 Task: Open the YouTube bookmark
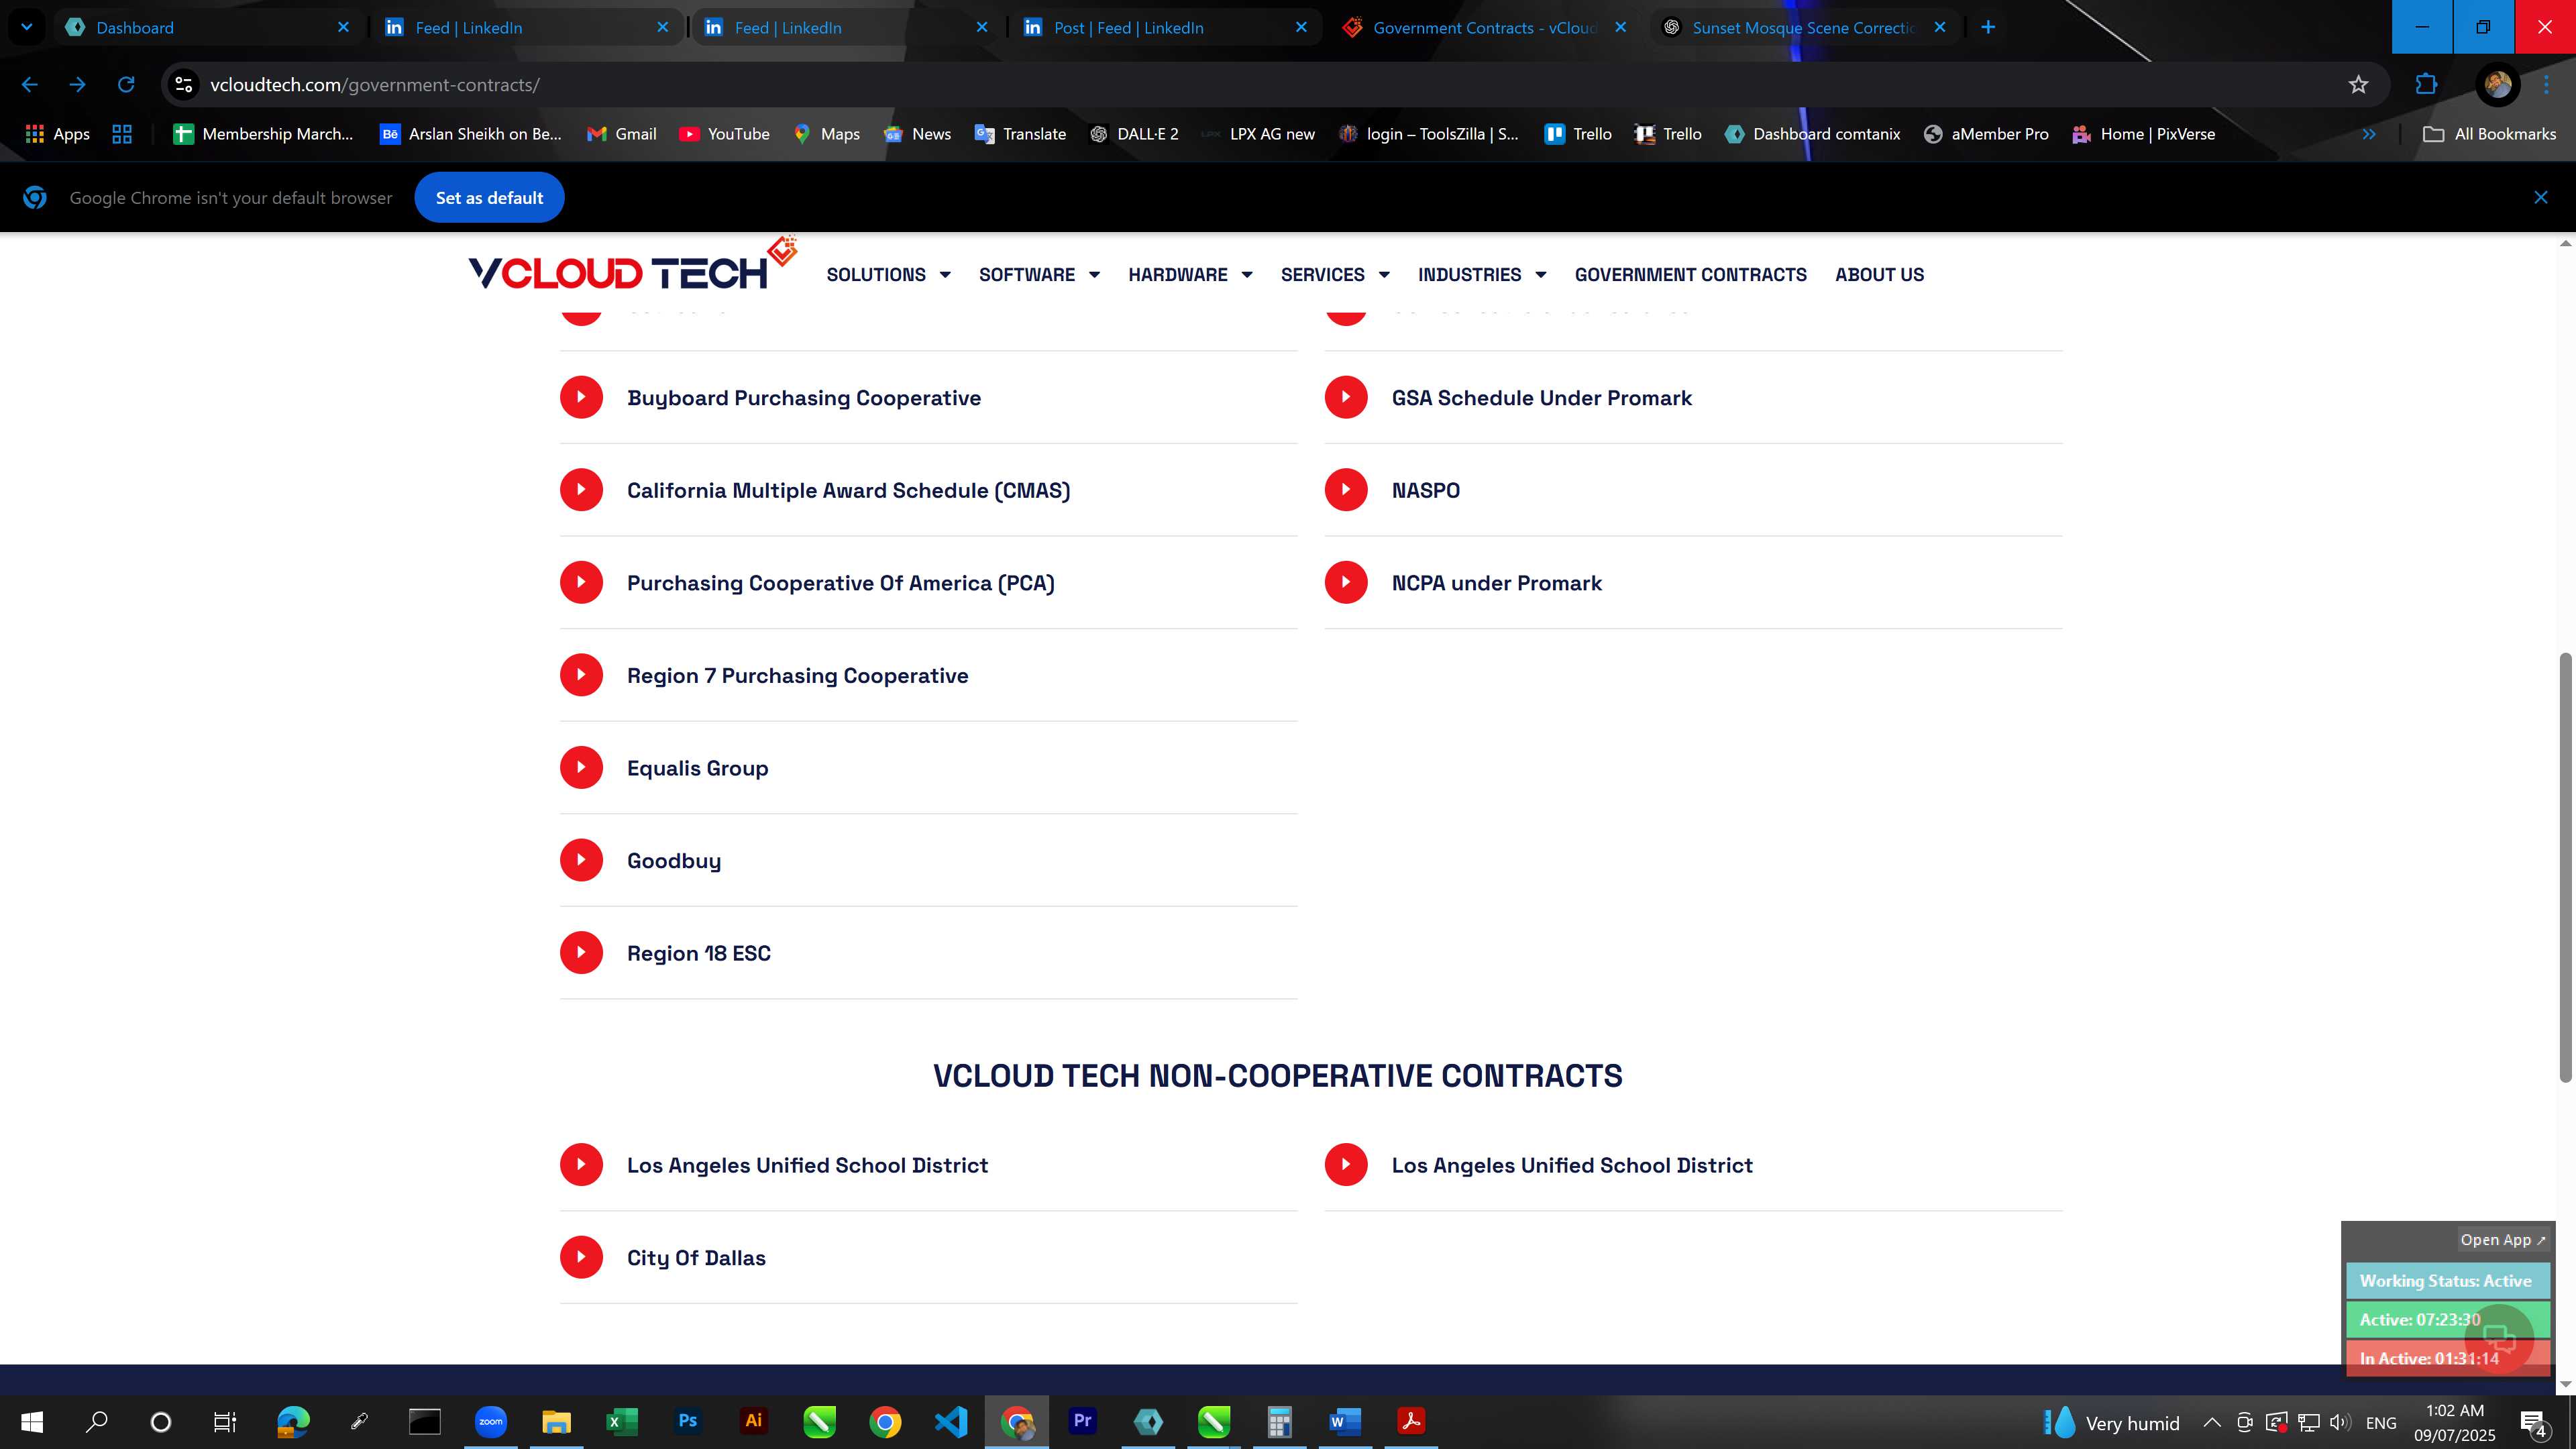click(x=724, y=134)
